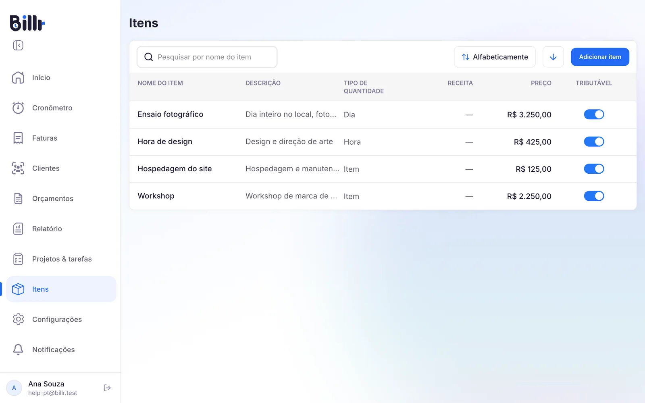The width and height of the screenshot is (645, 403).
Task: Click the search magnifier icon
Action: point(149,57)
